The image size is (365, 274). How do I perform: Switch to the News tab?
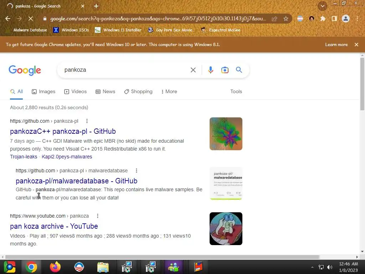[x=106, y=92]
